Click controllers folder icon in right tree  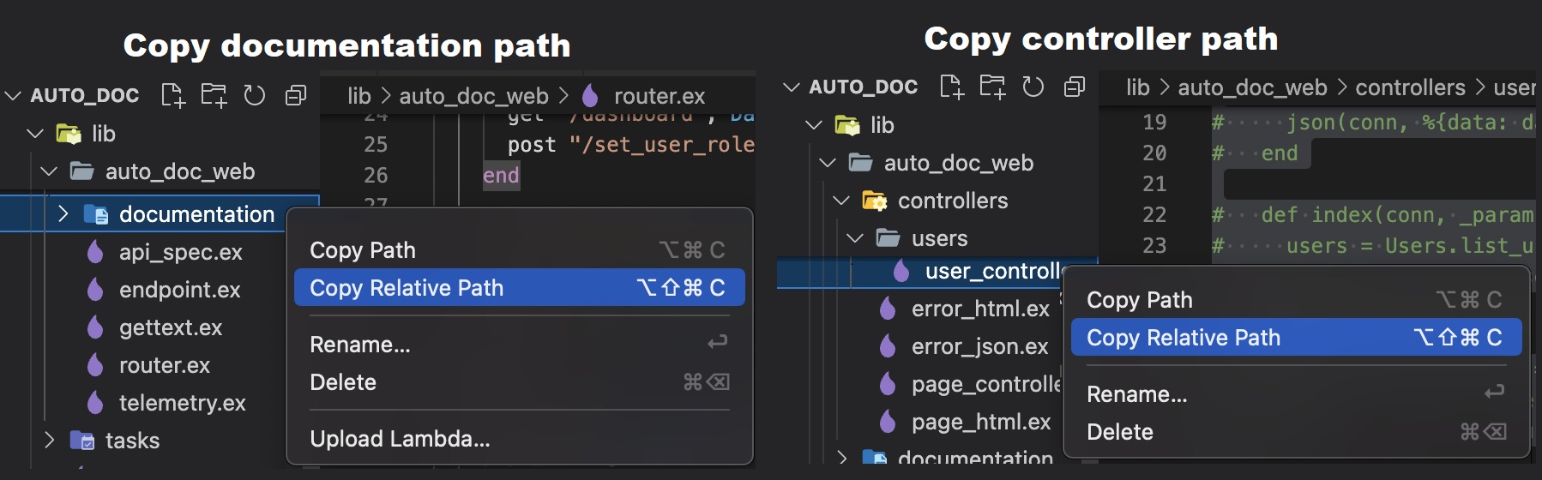[x=875, y=201]
